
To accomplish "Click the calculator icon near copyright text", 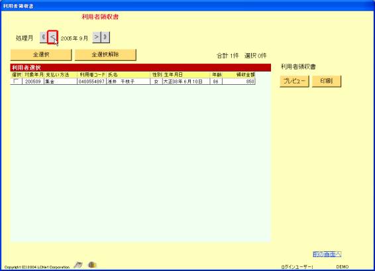I will 78,265.
